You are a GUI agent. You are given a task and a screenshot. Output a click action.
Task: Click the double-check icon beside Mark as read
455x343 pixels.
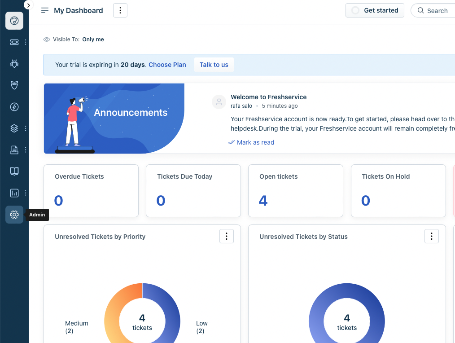(x=231, y=142)
